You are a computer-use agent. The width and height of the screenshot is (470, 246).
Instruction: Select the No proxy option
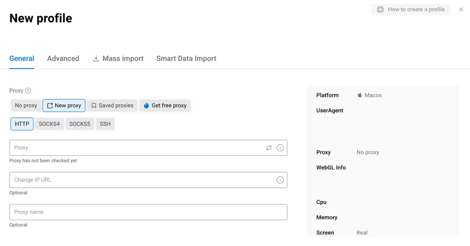pos(26,106)
